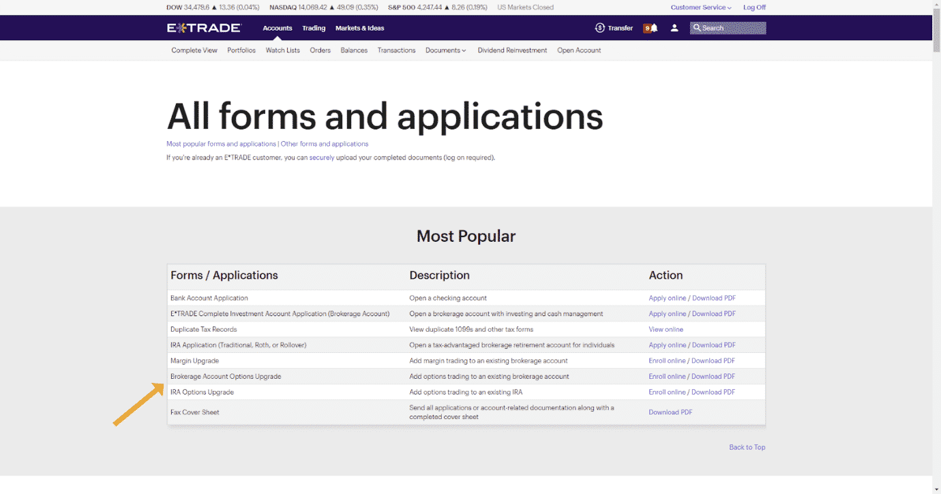Open the Balances page

(x=354, y=50)
